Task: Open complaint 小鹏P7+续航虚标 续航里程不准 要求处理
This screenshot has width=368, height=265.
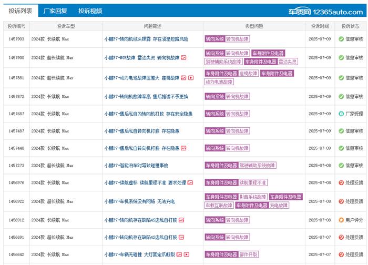Action: click(145, 182)
